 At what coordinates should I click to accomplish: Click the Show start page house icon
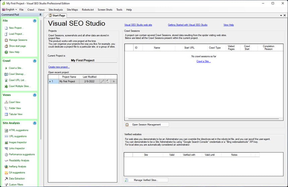6,46
